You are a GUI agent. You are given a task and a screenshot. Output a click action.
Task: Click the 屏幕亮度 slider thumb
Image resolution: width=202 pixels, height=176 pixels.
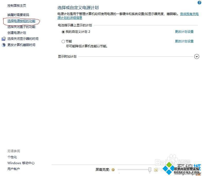150,170
